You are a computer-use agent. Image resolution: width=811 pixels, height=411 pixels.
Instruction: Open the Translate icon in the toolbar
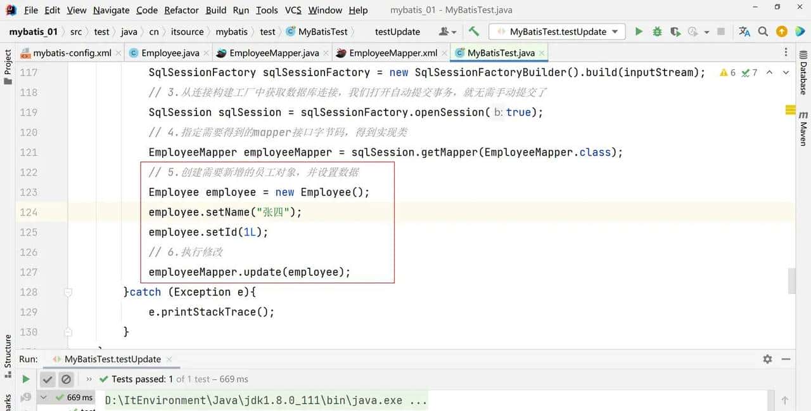click(x=744, y=32)
